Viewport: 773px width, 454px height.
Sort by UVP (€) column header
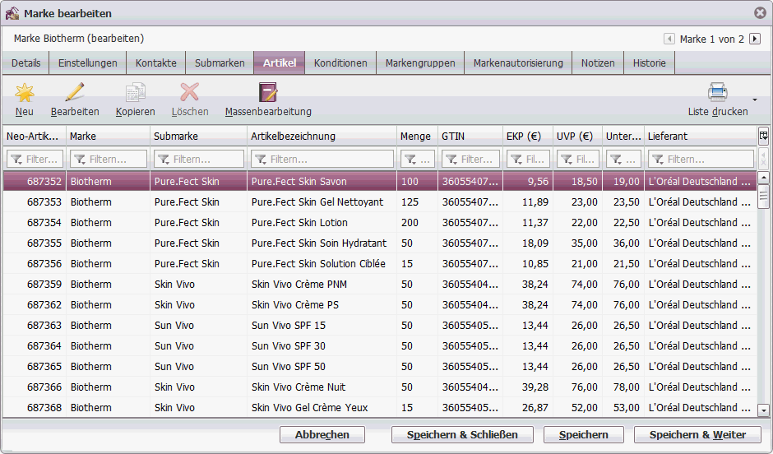click(x=578, y=136)
